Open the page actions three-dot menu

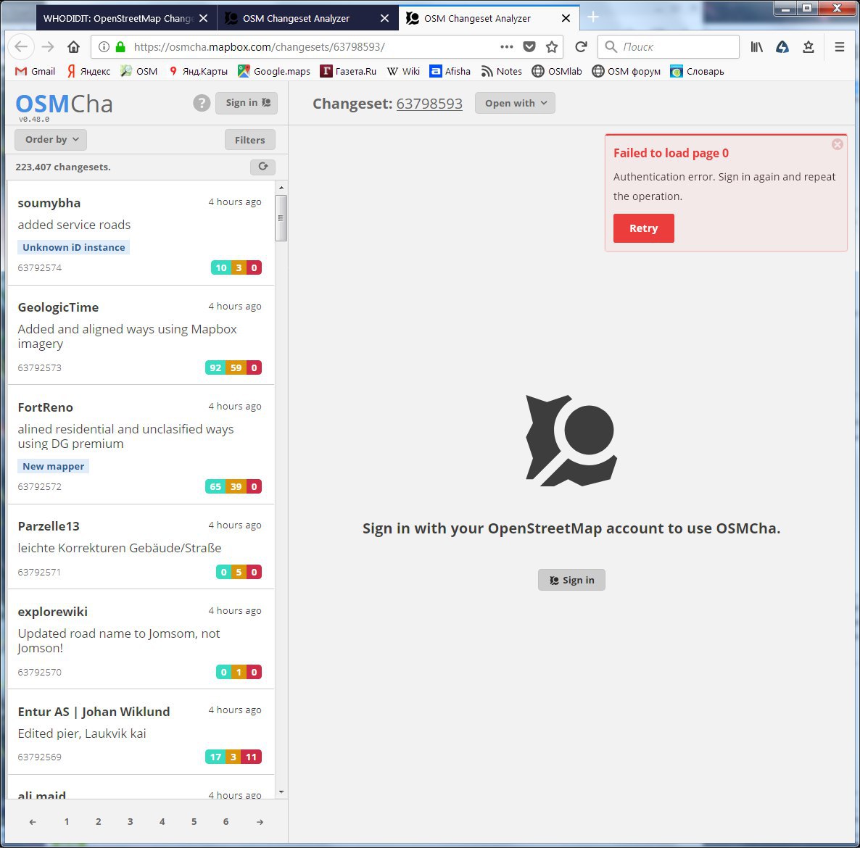(507, 46)
